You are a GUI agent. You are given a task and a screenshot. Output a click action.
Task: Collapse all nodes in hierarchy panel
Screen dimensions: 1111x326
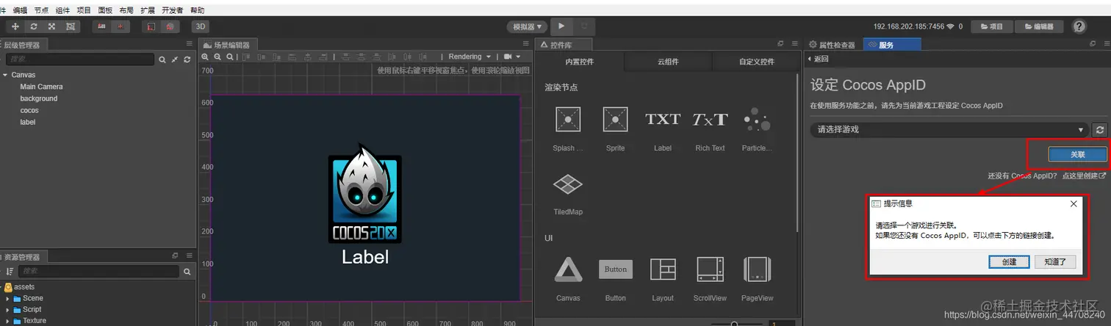pyautogui.click(x=175, y=59)
